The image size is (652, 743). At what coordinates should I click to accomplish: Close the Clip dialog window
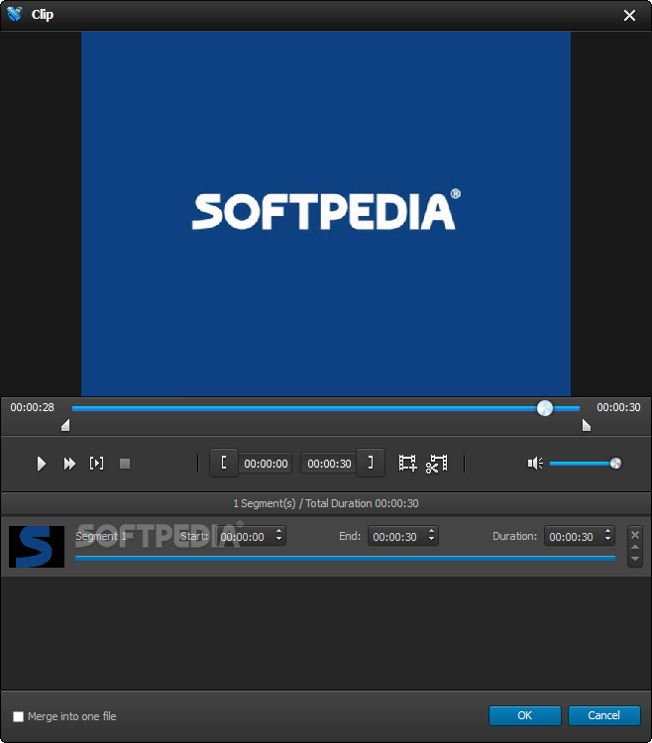coord(629,15)
